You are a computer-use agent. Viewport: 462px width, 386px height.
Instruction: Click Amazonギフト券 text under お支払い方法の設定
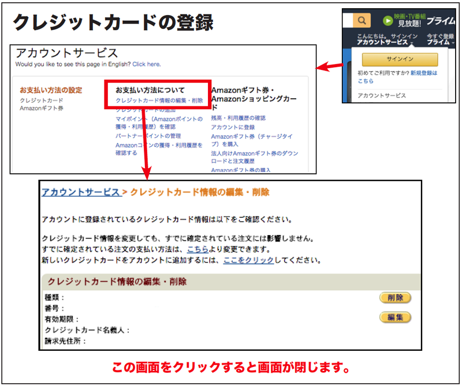pos(42,108)
